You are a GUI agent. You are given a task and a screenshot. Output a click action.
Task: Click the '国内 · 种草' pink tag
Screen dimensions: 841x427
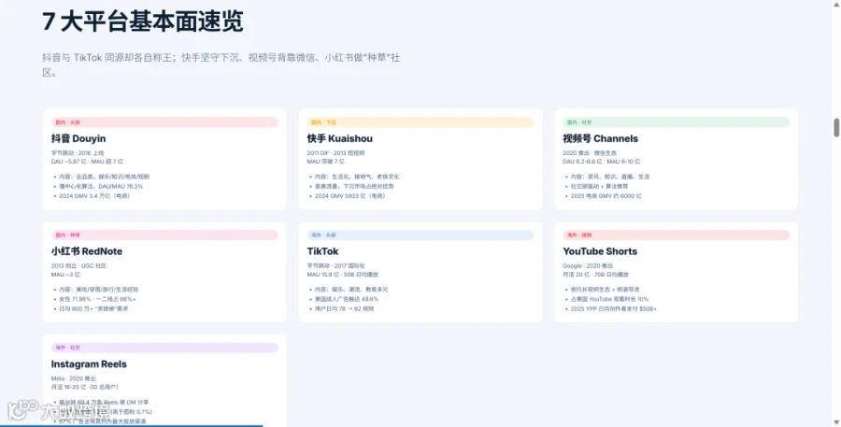point(164,235)
